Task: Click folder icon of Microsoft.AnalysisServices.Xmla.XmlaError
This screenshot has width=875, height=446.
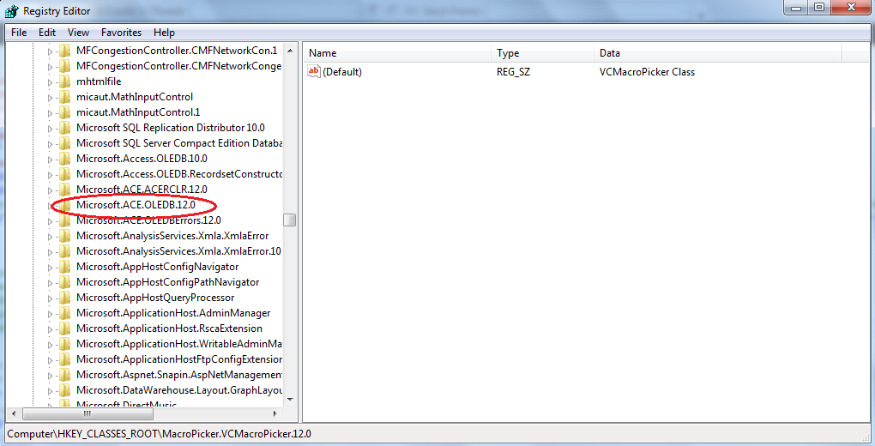Action: click(64, 236)
